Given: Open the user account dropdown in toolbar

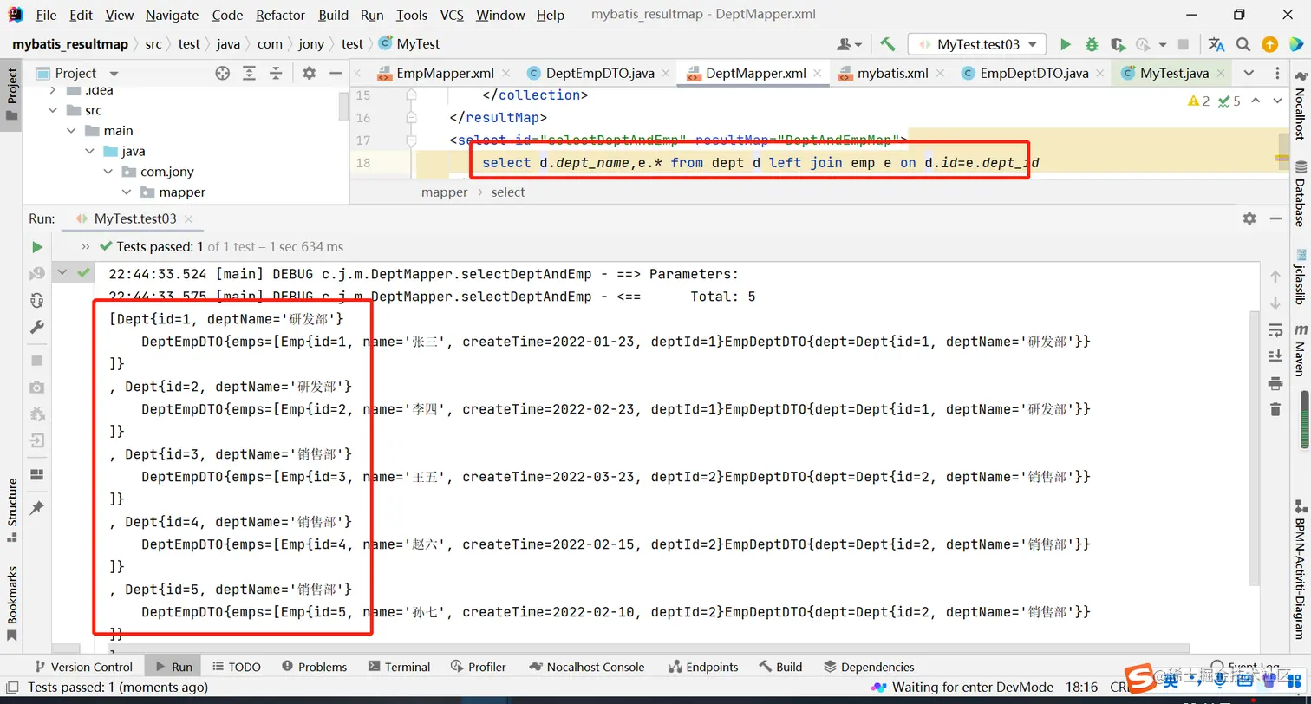Looking at the screenshot, I should (849, 44).
